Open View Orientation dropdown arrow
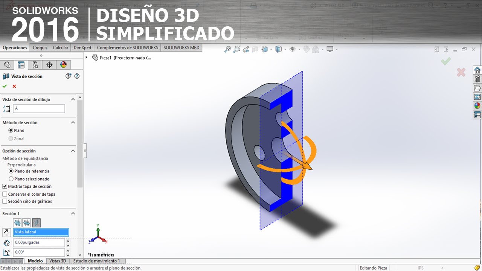The width and height of the screenshot is (482, 271). pos(271,49)
